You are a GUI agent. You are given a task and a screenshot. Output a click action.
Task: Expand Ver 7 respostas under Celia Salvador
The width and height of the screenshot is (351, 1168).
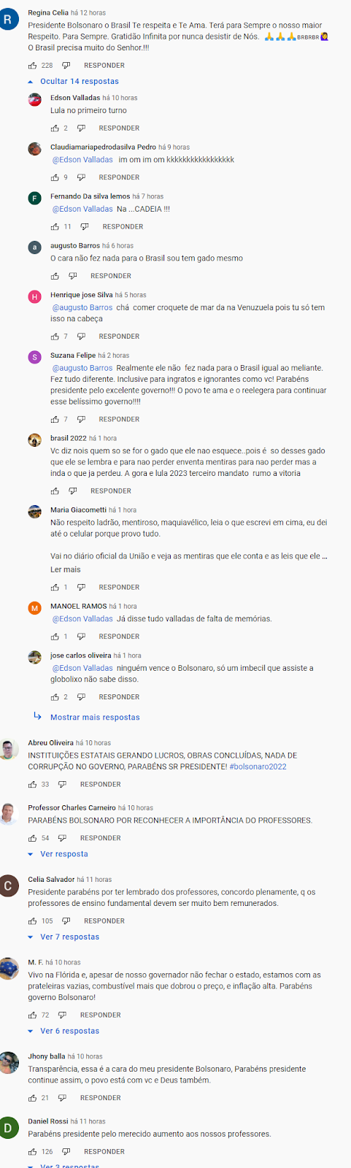[63, 937]
